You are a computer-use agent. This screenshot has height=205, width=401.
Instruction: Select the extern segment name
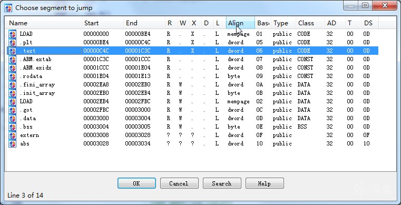[x=30, y=135]
